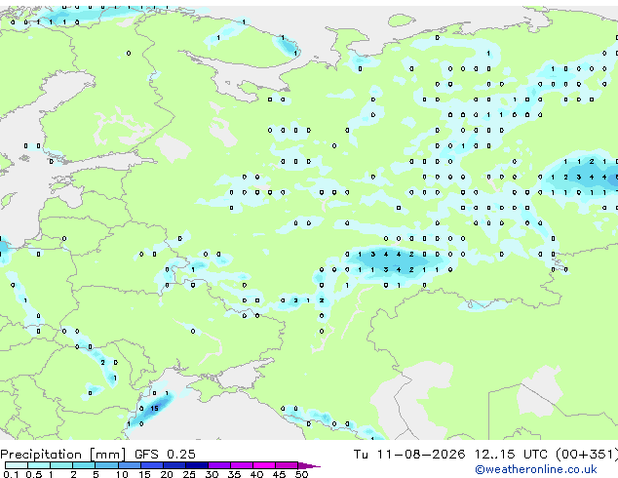
Task: Click the '0.5' legend scale label
Action: pyautogui.click(x=34, y=474)
